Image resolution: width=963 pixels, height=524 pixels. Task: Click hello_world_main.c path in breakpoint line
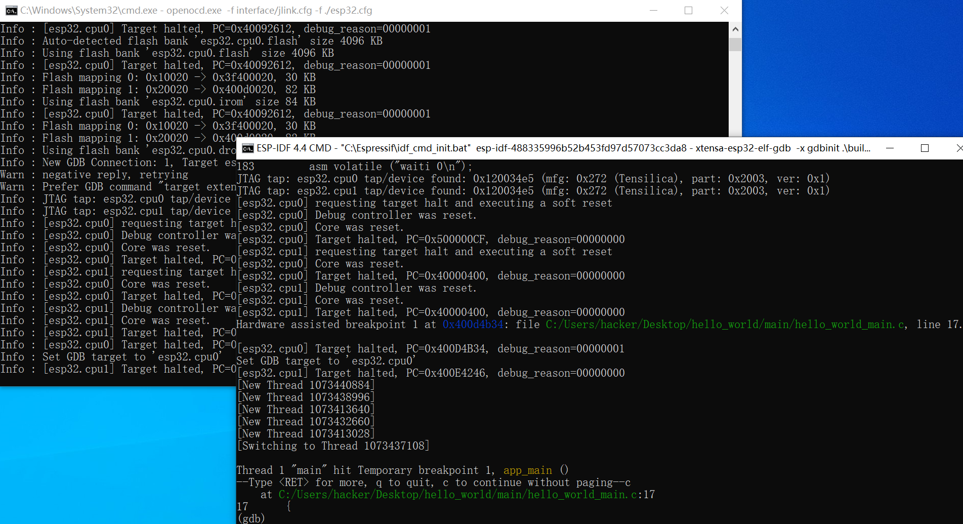click(x=725, y=325)
